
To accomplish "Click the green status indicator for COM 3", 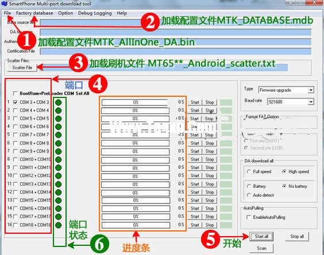I will [59, 102].
